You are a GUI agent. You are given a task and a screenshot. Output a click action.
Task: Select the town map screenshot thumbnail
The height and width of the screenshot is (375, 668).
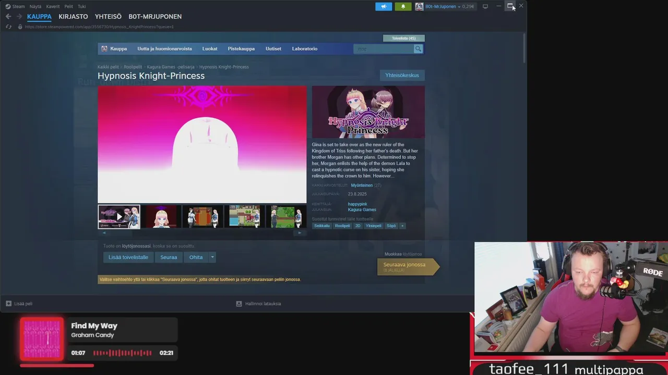(x=244, y=217)
